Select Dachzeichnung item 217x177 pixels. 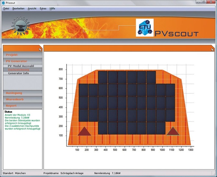(23, 70)
